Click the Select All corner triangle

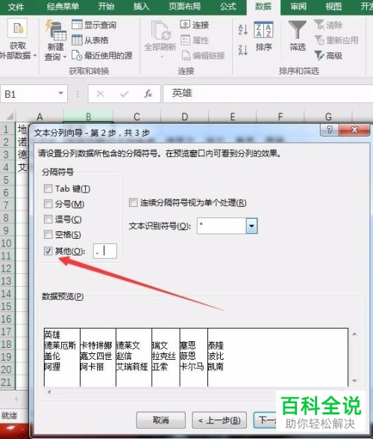(x=10, y=116)
